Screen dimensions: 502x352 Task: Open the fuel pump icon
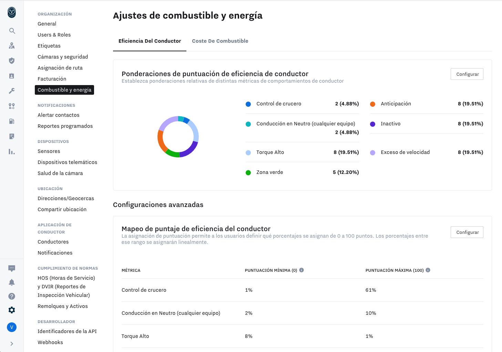point(12,121)
